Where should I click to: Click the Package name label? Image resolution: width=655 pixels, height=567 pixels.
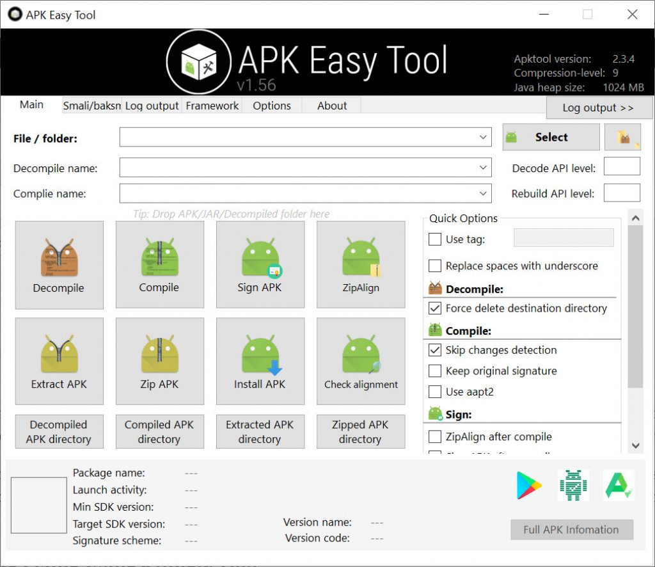tap(109, 472)
